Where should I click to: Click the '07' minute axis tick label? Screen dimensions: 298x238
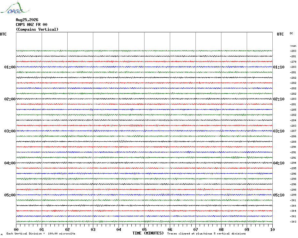[x=196, y=229]
